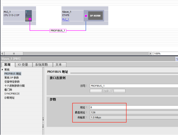
Task: Click the 添加新子网 button
Action: 108,91
